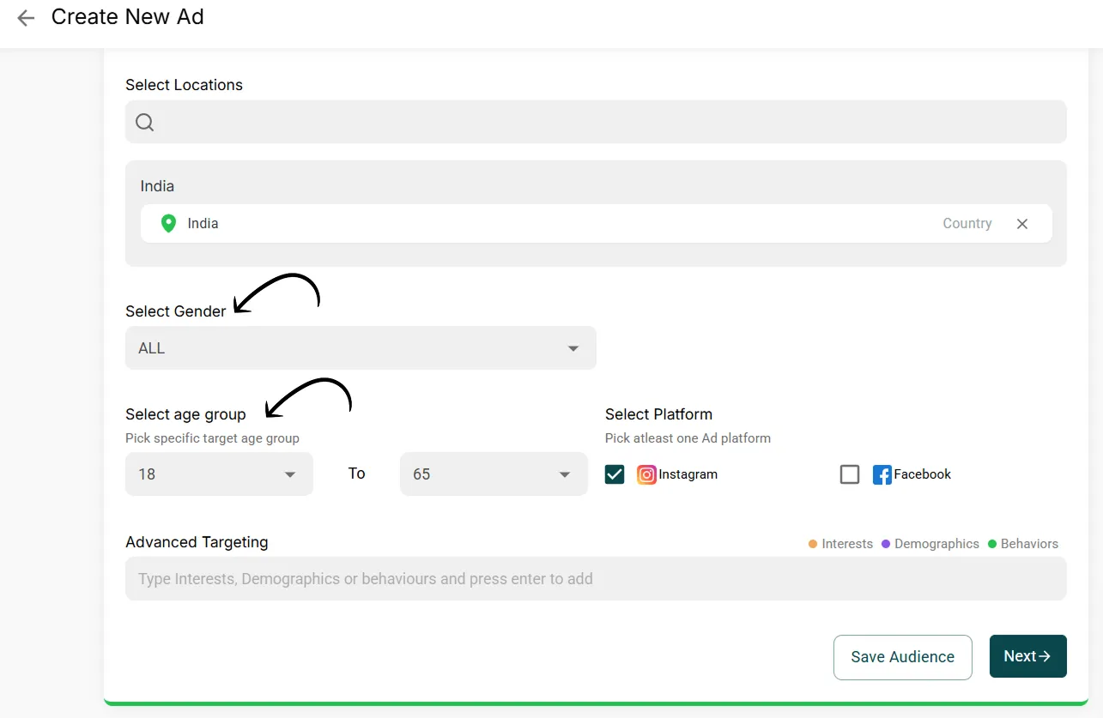Click the green Behaviors legend dot

(992, 544)
